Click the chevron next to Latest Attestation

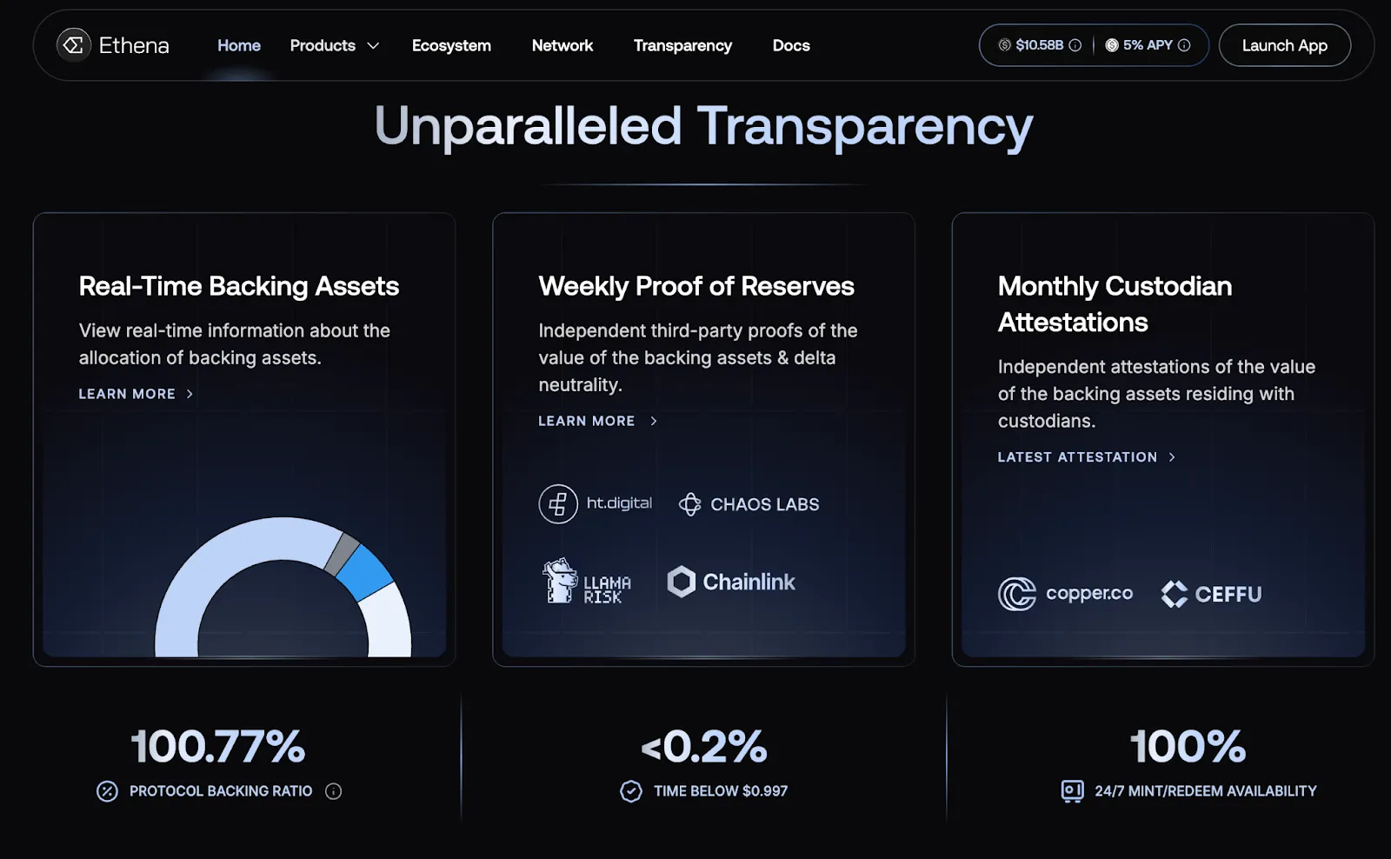pos(1172,457)
